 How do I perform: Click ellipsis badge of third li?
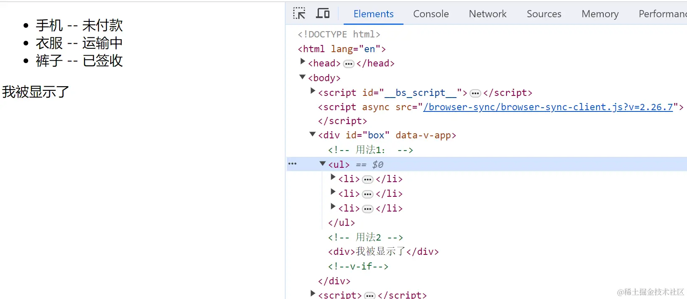tap(368, 209)
